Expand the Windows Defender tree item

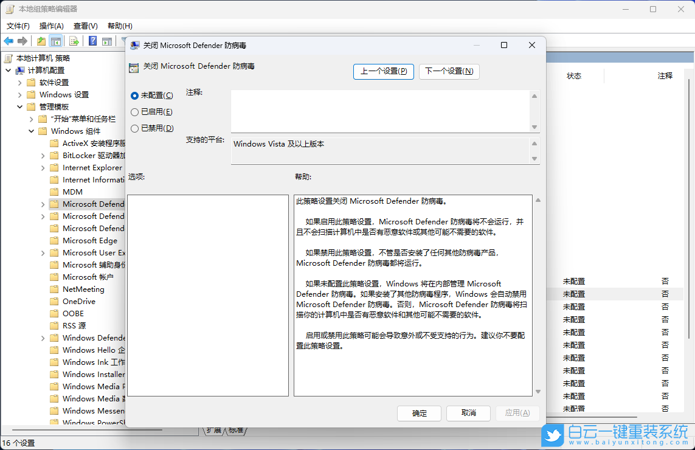point(42,337)
